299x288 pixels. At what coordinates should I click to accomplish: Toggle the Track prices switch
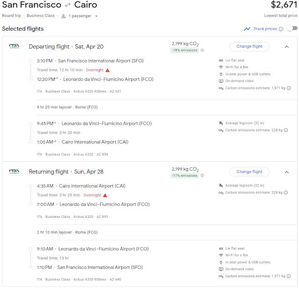click(292, 29)
